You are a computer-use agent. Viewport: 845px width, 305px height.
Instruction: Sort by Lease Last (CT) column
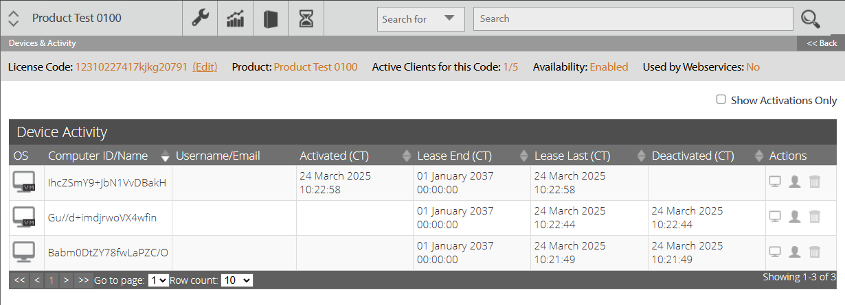click(x=642, y=156)
